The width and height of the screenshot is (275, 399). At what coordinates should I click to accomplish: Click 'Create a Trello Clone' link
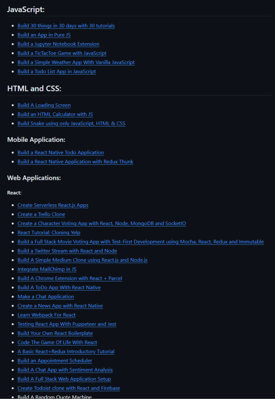tap(41, 214)
